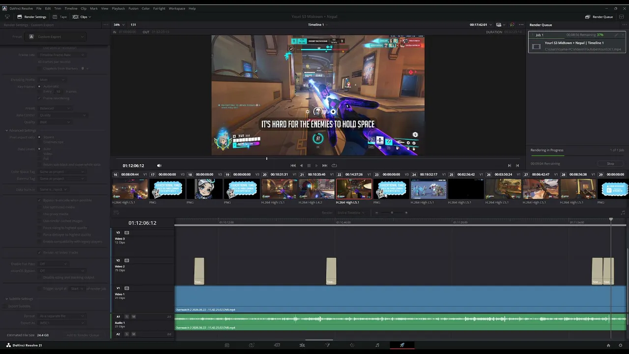Click the previous clip arrow beside the transport
This screenshot has height=354, width=629.
pyautogui.click(x=517, y=166)
